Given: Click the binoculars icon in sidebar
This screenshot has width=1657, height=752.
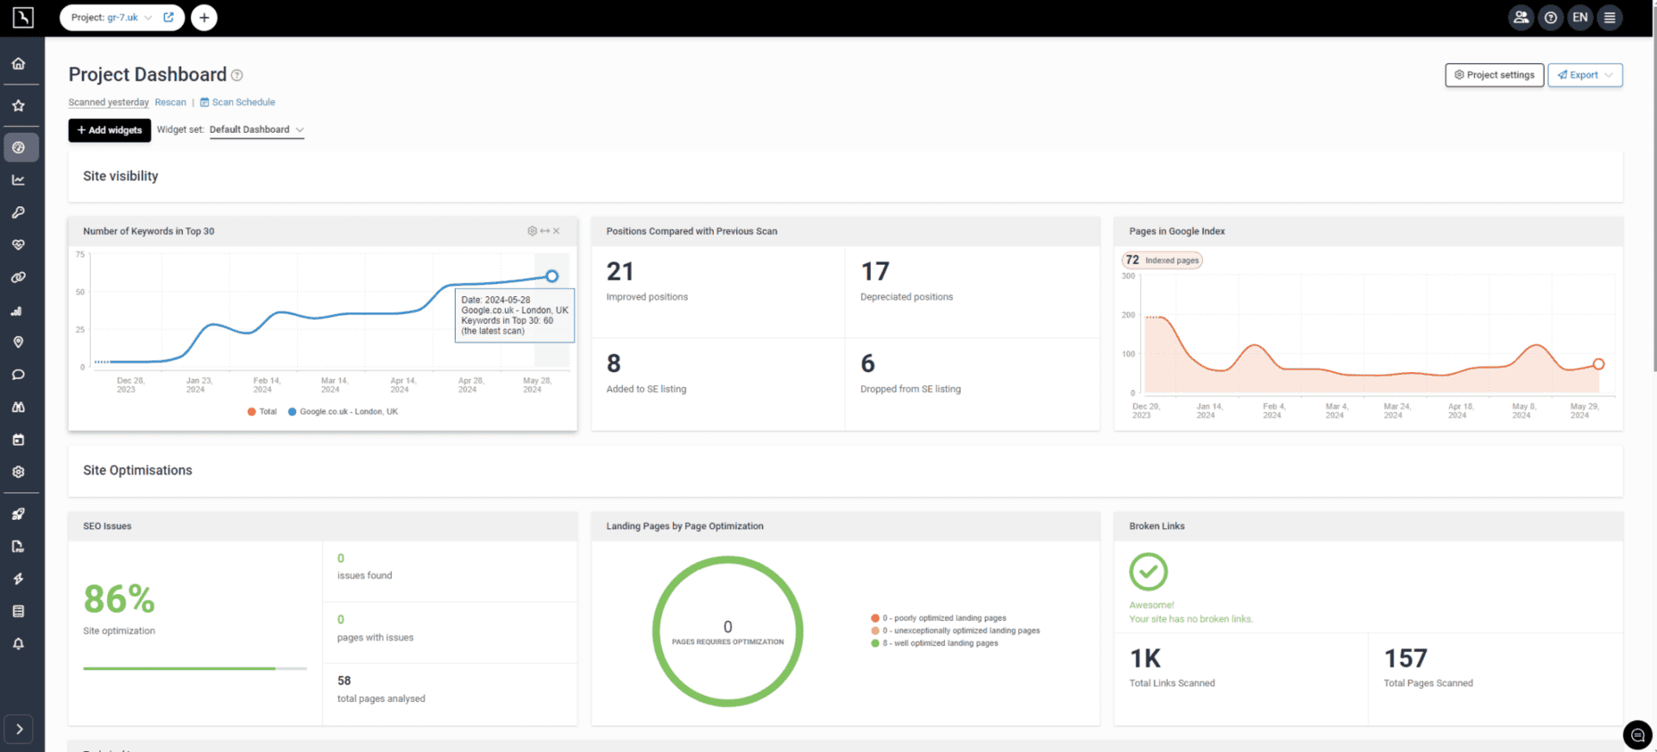Looking at the screenshot, I should pyautogui.click(x=18, y=407).
